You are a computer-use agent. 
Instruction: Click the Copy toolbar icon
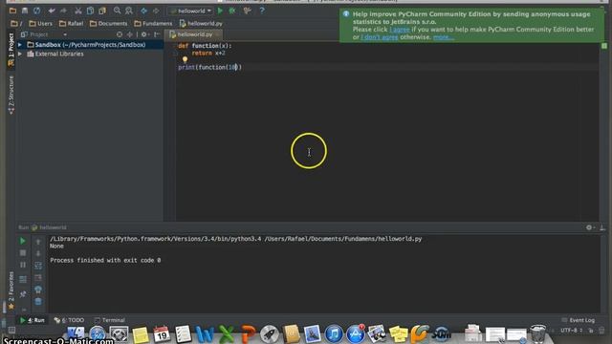[90, 11]
